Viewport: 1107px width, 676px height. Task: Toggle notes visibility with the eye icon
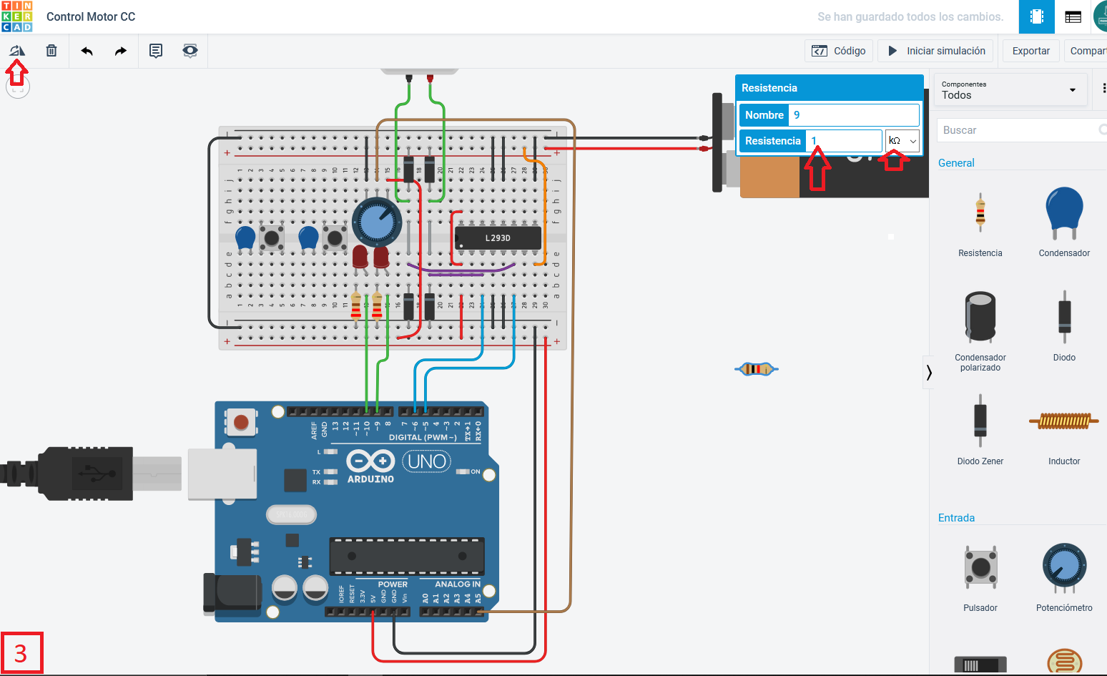coord(190,51)
